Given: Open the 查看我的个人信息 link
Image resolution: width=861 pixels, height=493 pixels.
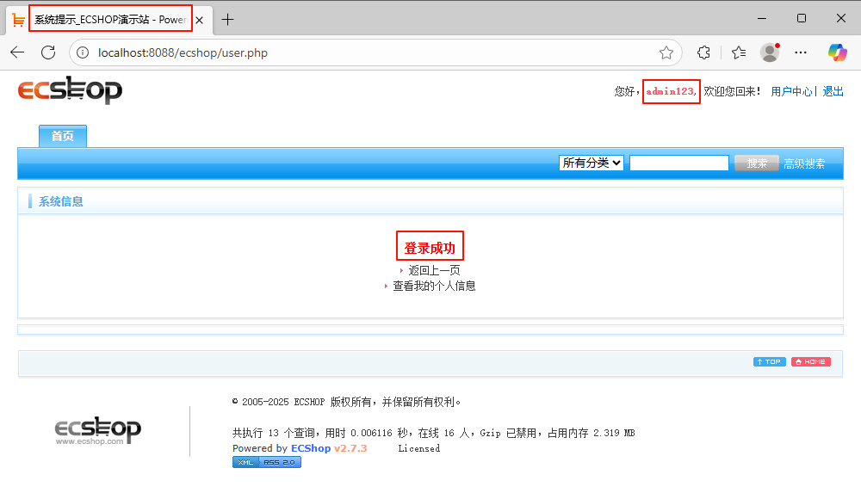Looking at the screenshot, I should [434, 286].
